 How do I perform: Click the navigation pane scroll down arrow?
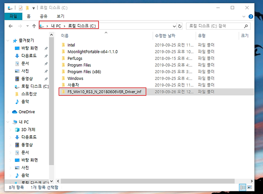[52, 181]
